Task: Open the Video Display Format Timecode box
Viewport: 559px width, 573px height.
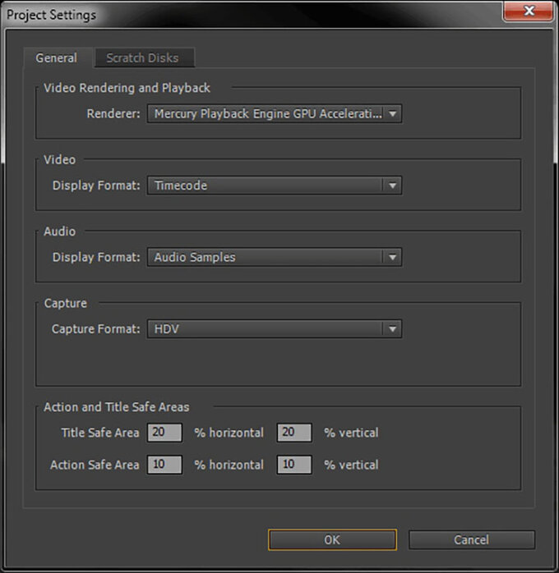Action: pyautogui.click(x=266, y=186)
